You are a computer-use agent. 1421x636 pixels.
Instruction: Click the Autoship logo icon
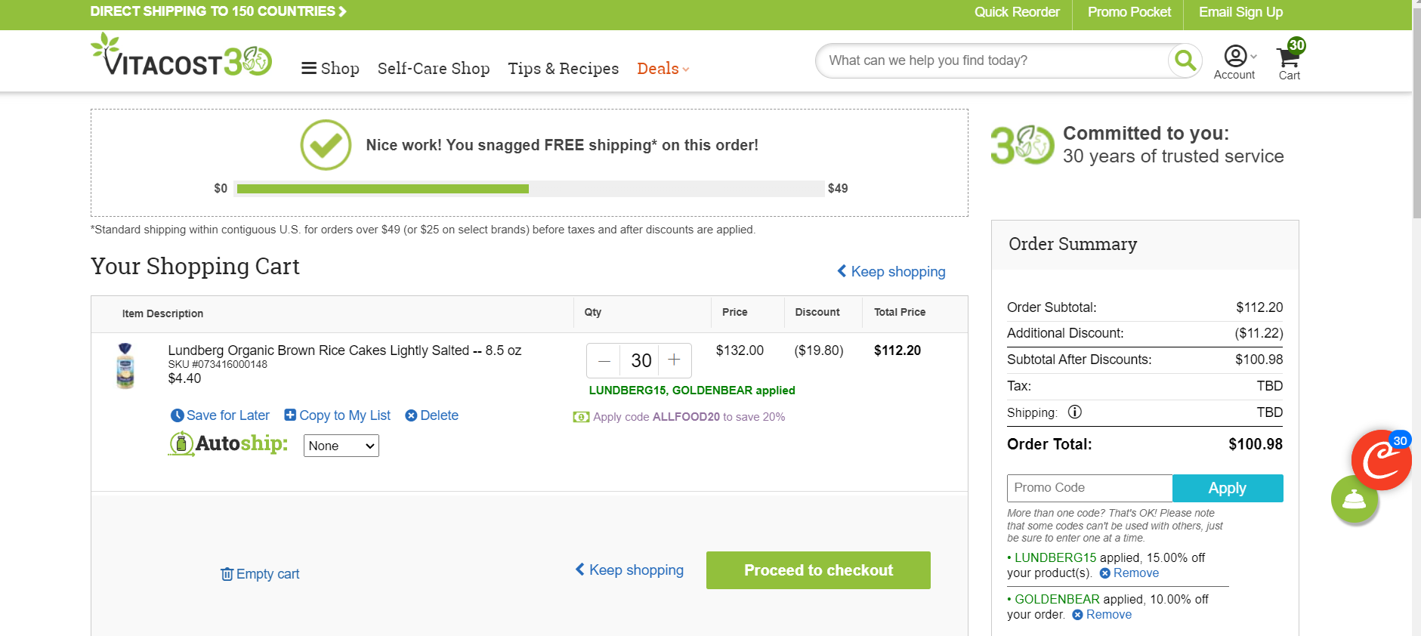pyautogui.click(x=228, y=443)
